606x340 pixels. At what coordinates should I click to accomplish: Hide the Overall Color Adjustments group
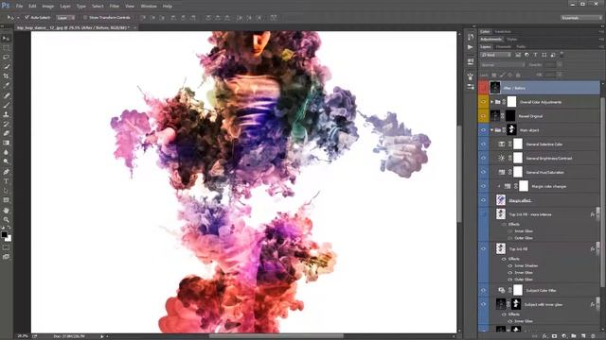click(483, 102)
